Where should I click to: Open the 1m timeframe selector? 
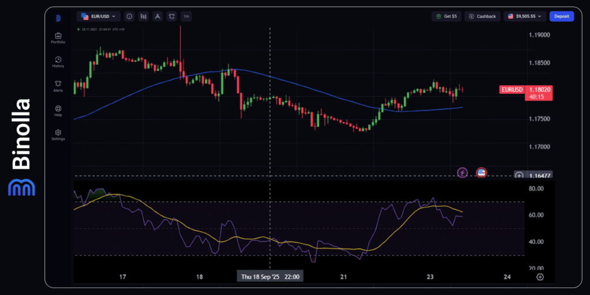click(x=186, y=17)
